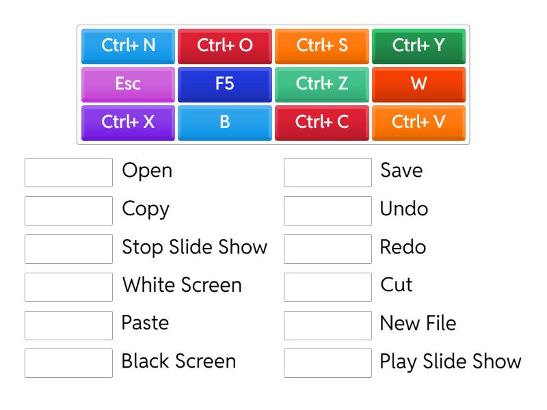Select the B shortcut tile
Screen dimensions: 547x410
coord(224,122)
